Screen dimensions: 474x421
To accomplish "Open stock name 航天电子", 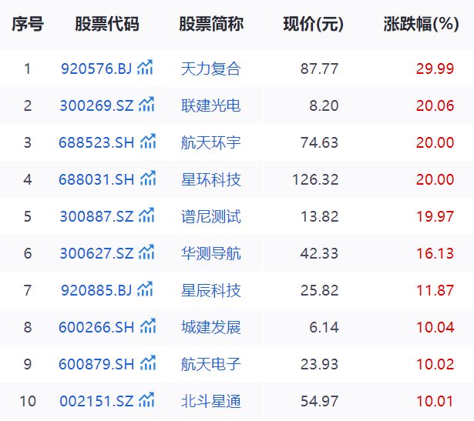I will point(210,364).
